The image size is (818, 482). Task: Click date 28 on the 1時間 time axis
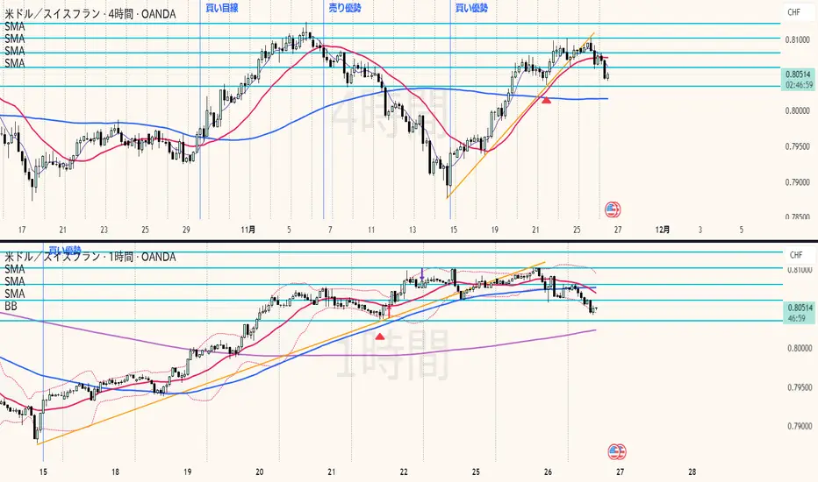pos(692,472)
